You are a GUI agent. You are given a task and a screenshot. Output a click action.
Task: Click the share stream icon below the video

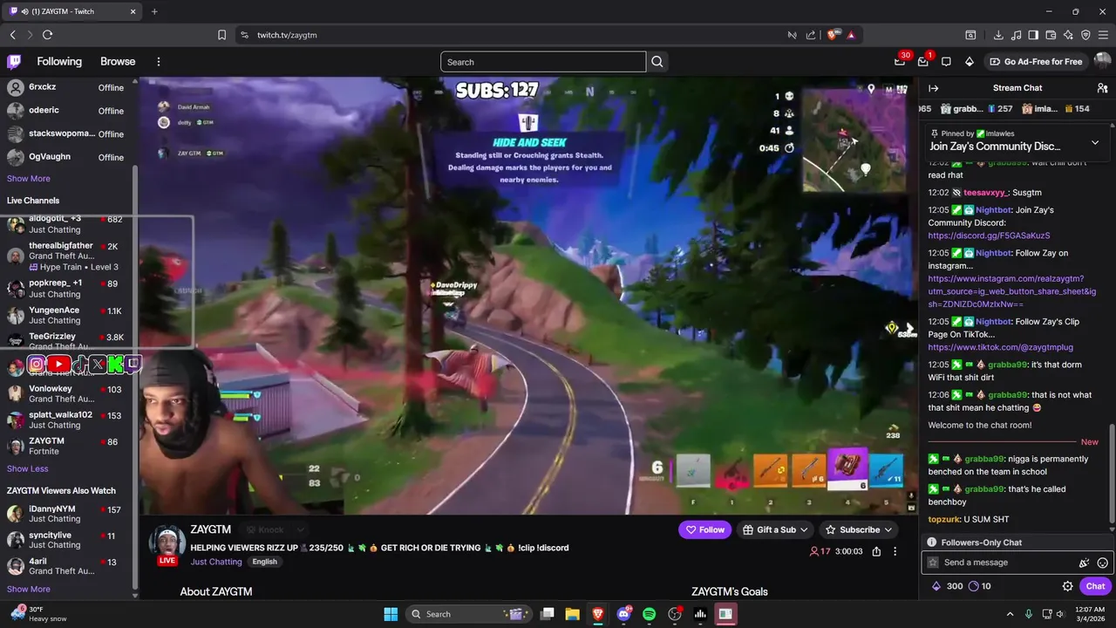point(876,551)
